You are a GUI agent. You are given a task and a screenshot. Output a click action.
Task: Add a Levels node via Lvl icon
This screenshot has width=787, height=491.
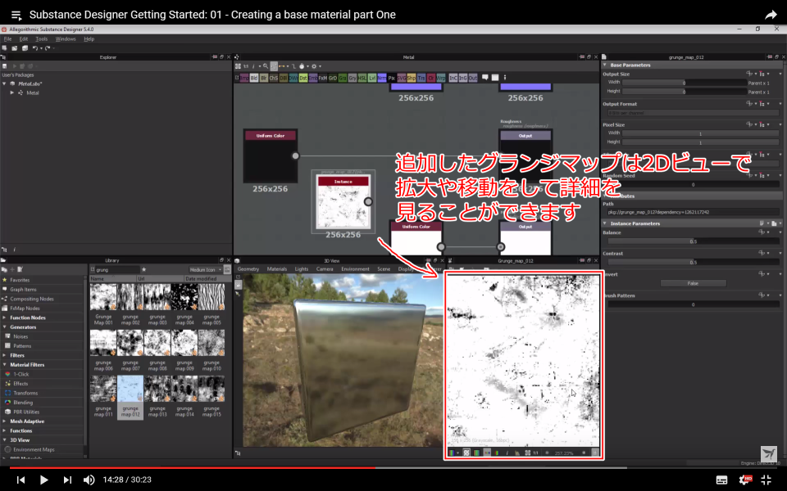(x=372, y=79)
